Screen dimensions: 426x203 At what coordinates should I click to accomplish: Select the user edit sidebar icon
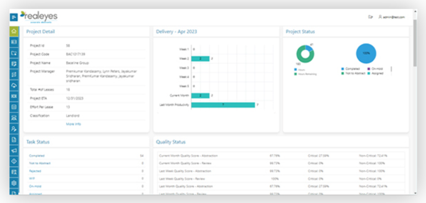(x=14, y=129)
